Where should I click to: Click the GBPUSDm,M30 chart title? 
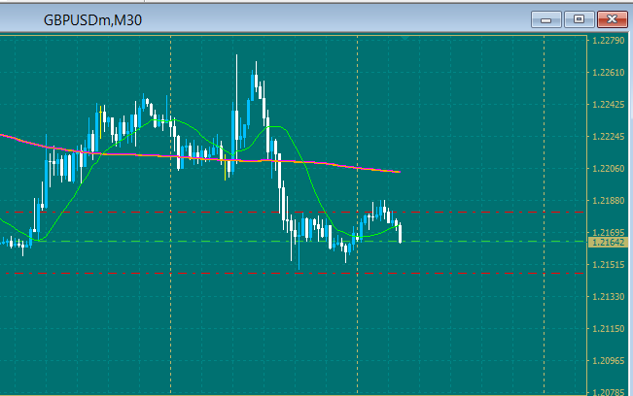tap(92, 20)
